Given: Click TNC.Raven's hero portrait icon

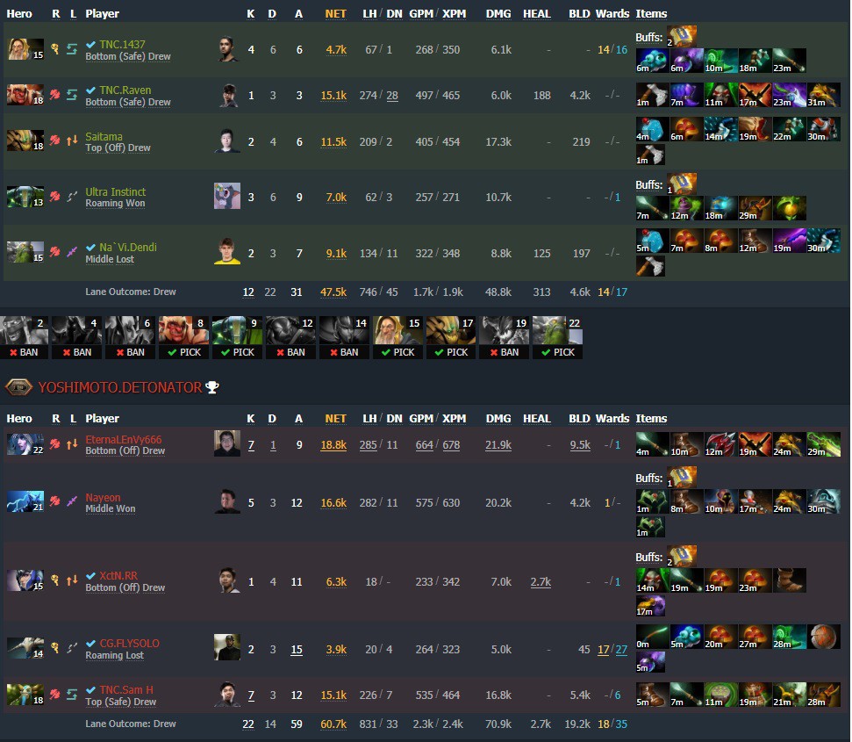Looking at the screenshot, I should (x=25, y=95).
